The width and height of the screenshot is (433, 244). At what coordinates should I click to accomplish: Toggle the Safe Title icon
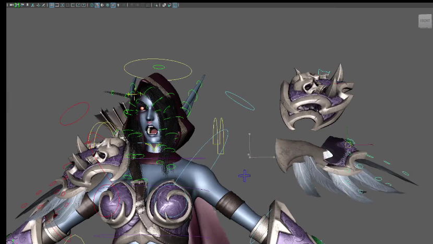[83, 5]
